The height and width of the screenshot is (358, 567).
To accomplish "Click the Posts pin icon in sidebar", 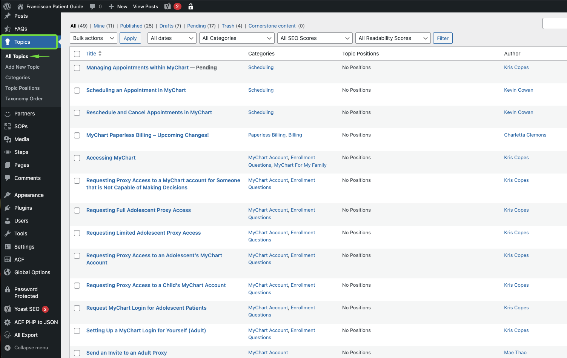I will pyautogui.click(x=8, y=16).
